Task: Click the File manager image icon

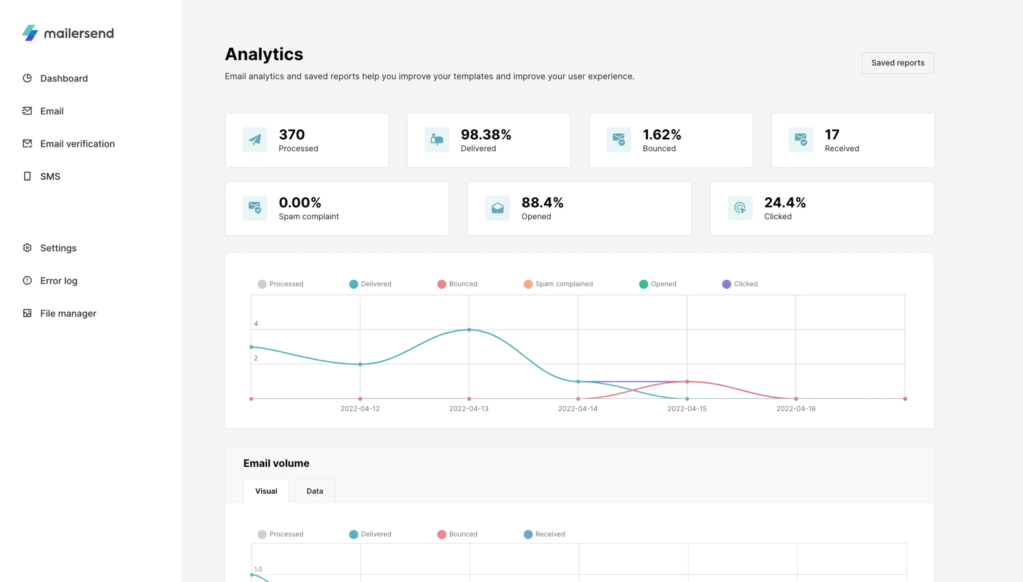Action: (x=27, y=313)
